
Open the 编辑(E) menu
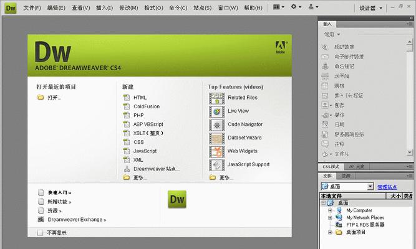coord(56,8)
